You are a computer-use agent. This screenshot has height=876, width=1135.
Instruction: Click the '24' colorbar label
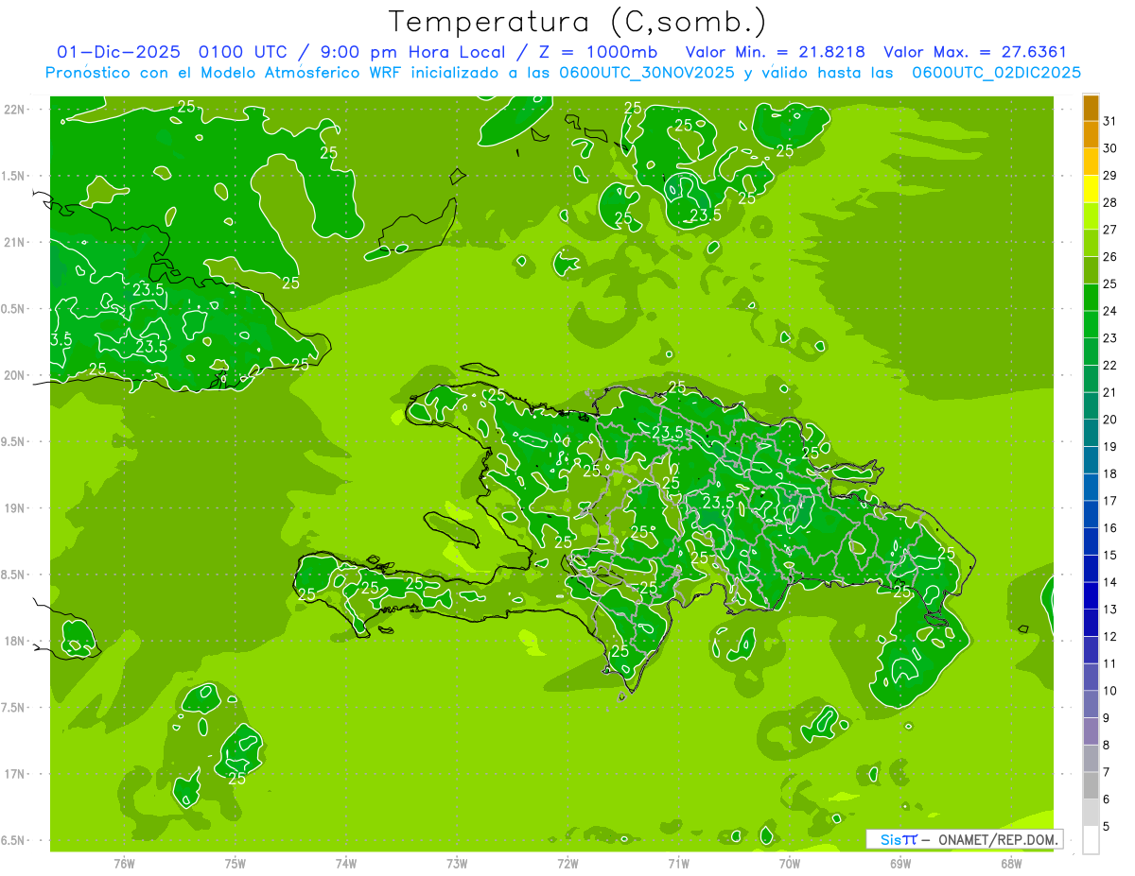(1110, 311)
